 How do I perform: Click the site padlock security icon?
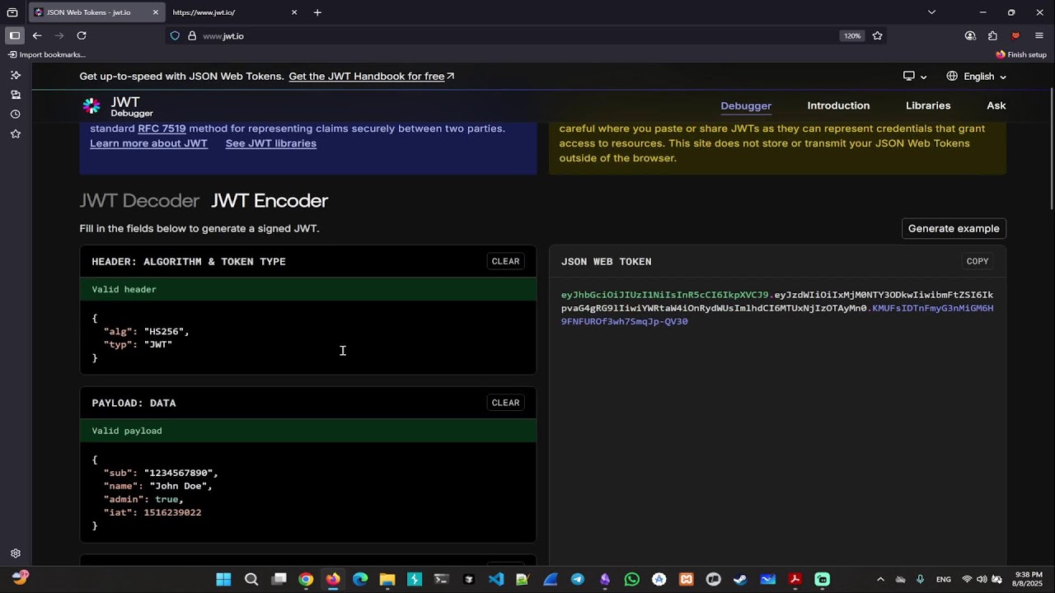(192, 36)
